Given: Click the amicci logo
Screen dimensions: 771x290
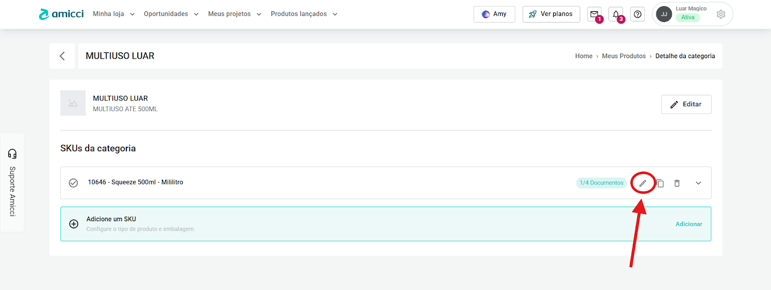Looking at the screenshot, I should pos(61,14).
